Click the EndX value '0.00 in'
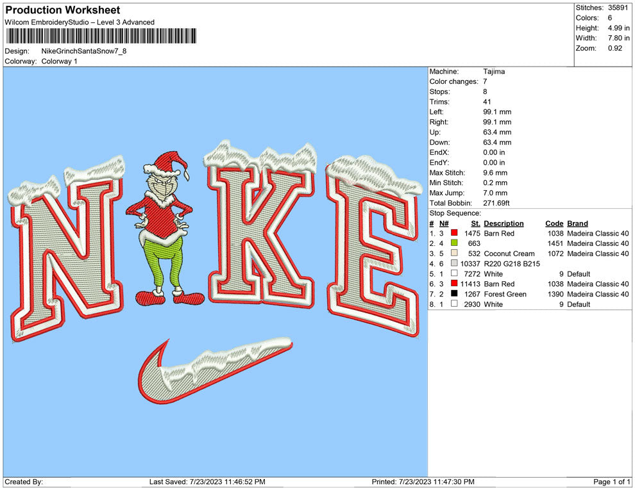The image size is (635, 488). (494, 152)
